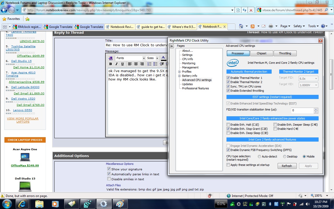Underline text in the message editor
Viewport: 334px width, 209px height.
[122, 64]
